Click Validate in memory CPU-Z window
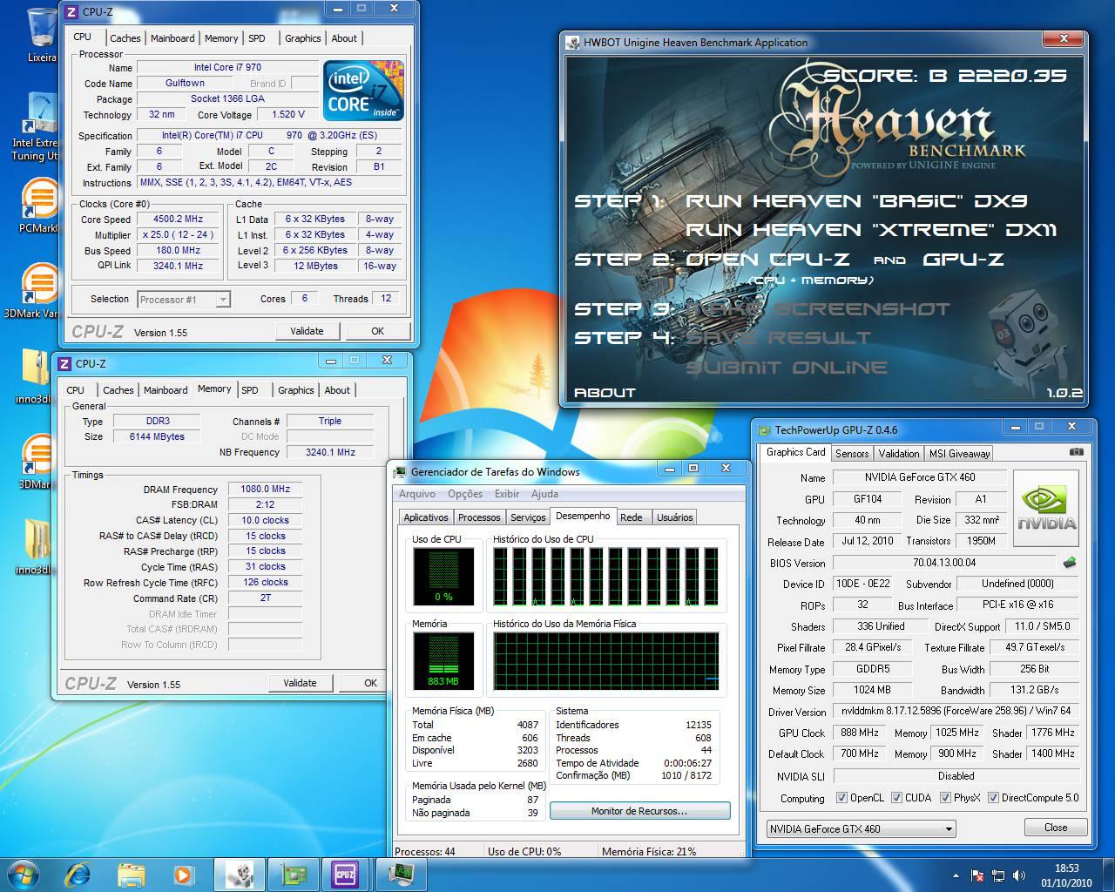 300,683
